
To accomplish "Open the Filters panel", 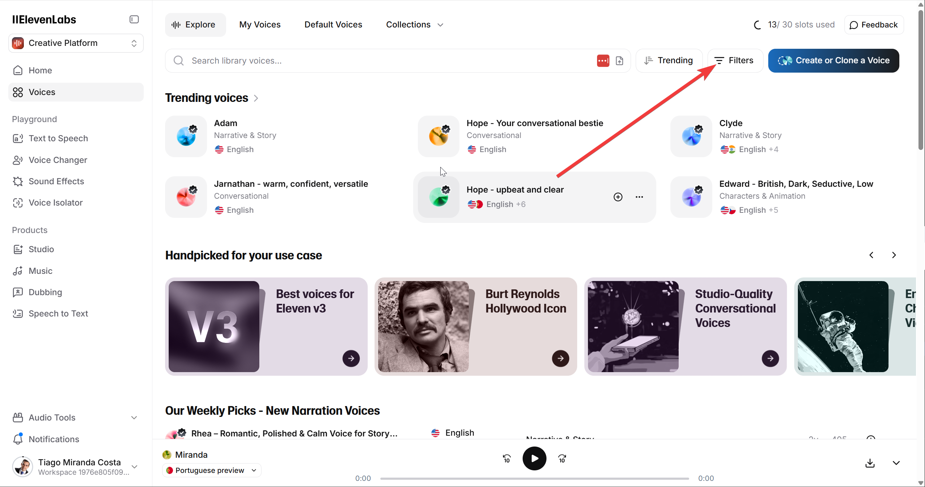I will pos(735,61).
